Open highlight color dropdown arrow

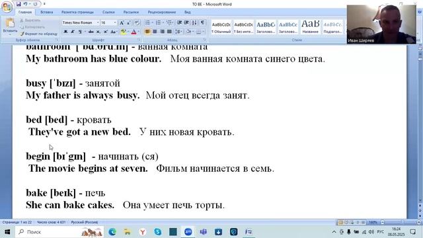point(128,32)
